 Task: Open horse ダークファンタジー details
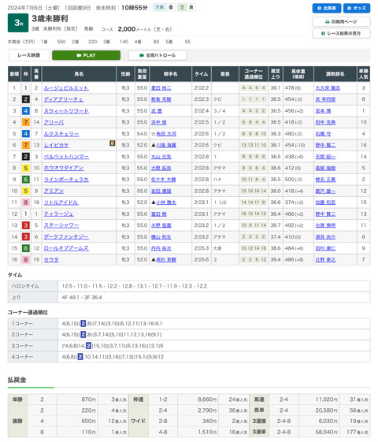[66, 237]
